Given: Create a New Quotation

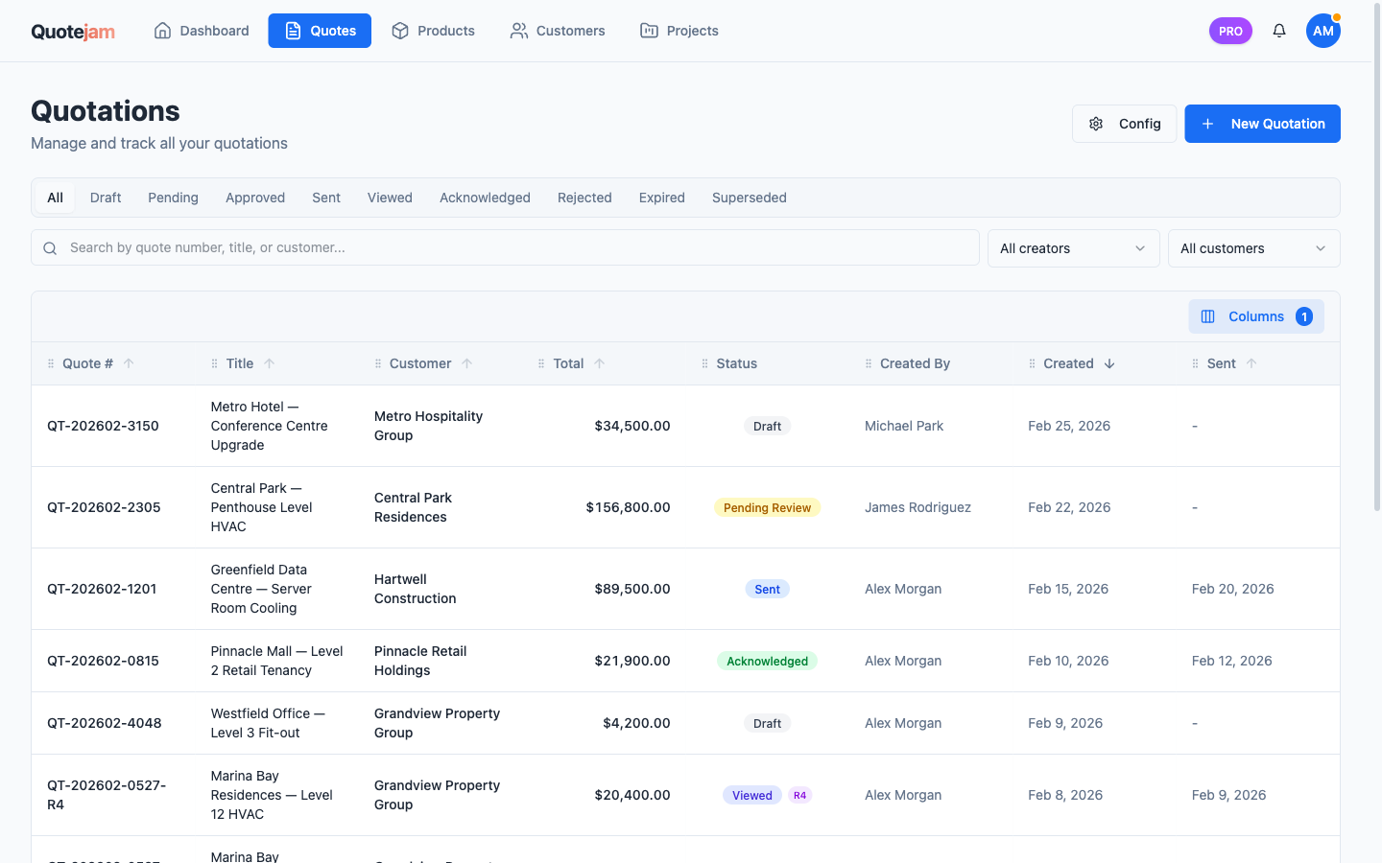Looking at the screenshot, I should click(x=1261, y=124).
